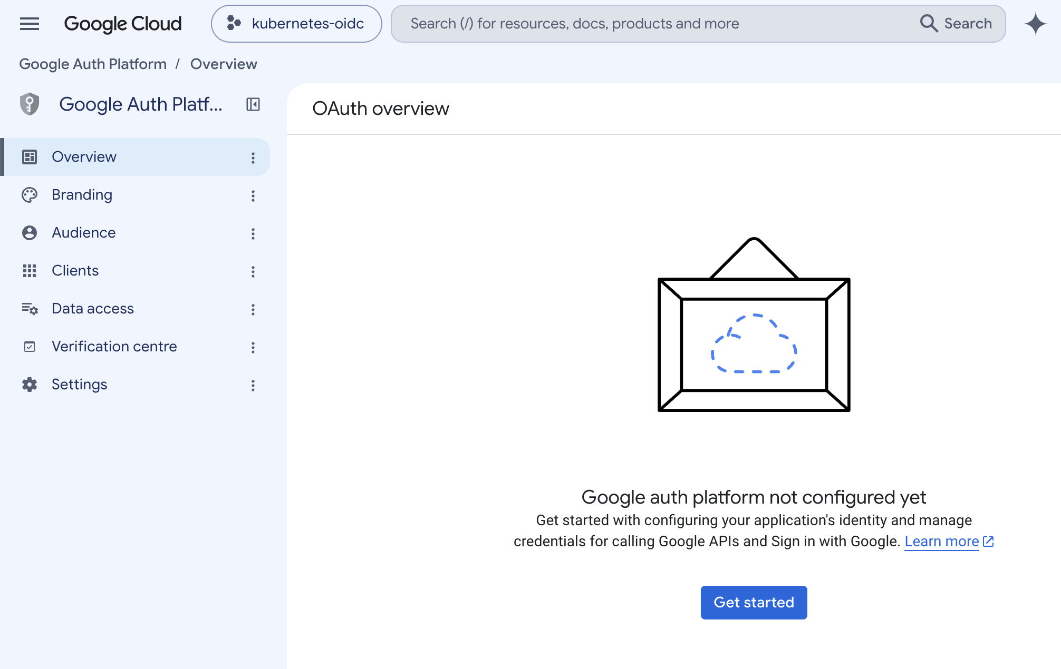Viewport: 1061px width, 669px height.
Task: Navigate to Data access
Action: pos(135,309)
